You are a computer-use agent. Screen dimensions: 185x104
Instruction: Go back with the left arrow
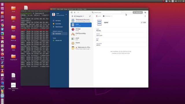click(x=75, y=12)
